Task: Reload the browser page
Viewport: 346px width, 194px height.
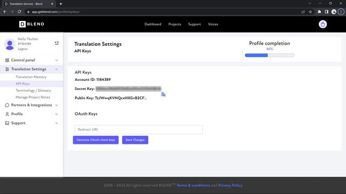Action: point(19,12)
